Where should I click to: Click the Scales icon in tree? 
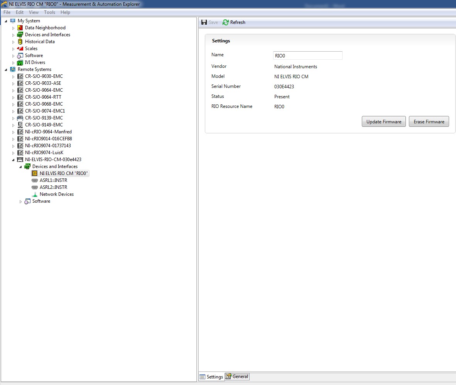(x=20, y=49)
